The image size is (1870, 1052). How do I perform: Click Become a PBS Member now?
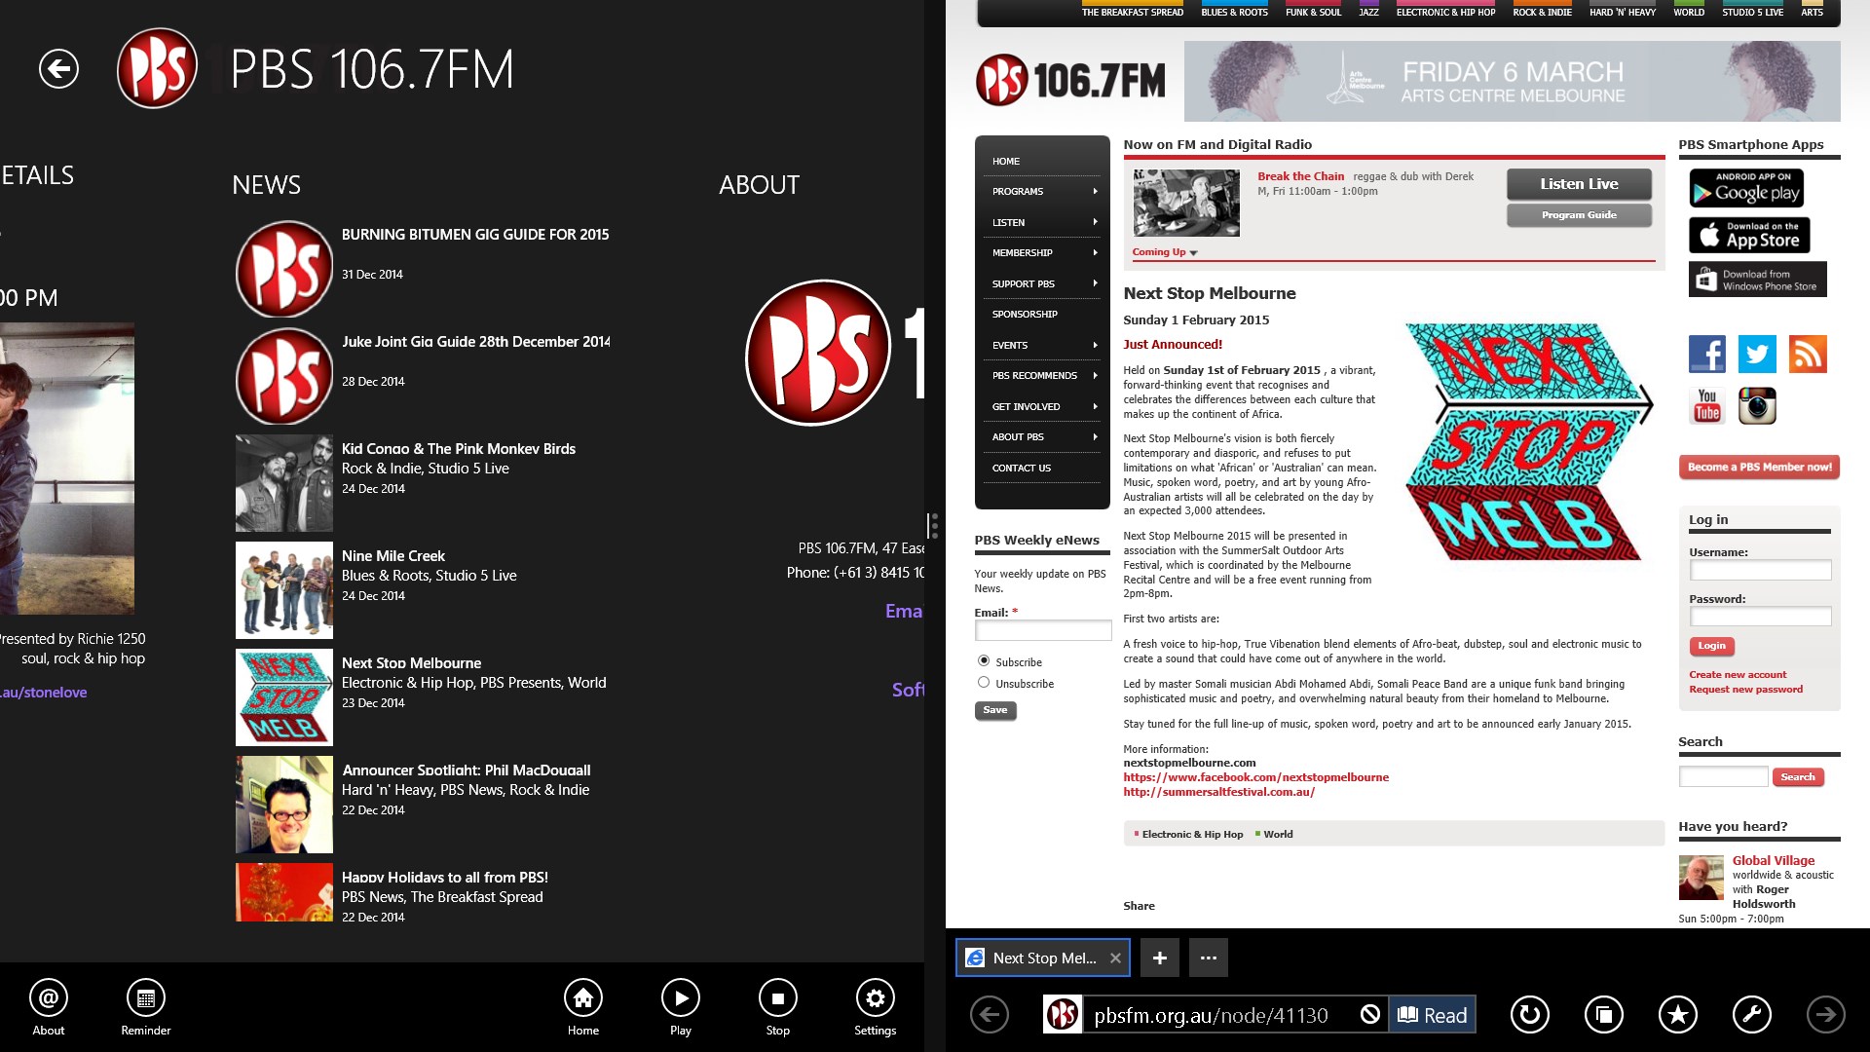click(x=1759, y=467)
